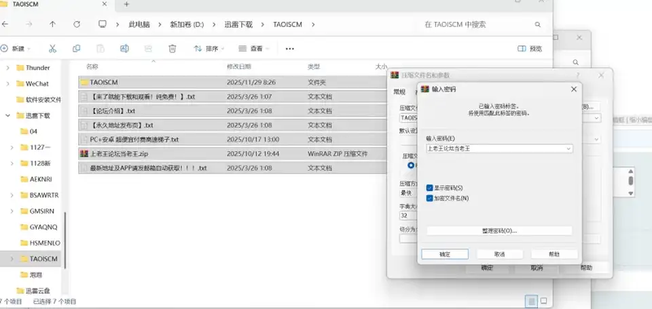
Task: Click the Paste clipboard icon in toolbar
Action: (x=101, y=49)
